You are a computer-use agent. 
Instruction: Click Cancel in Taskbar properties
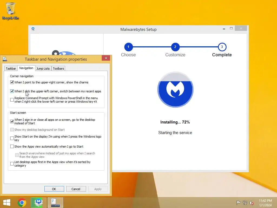click(76, 189)
